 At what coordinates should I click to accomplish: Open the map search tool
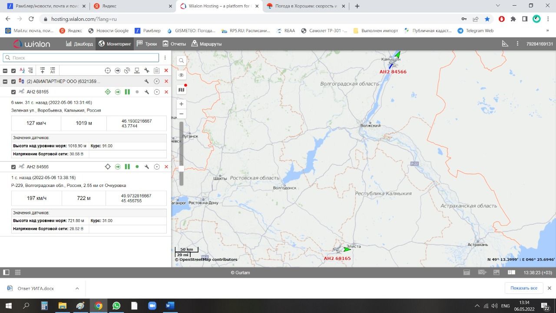tap(181, 61)
